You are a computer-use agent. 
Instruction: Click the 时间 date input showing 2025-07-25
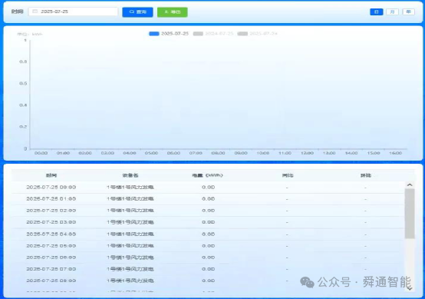(73, 12)
